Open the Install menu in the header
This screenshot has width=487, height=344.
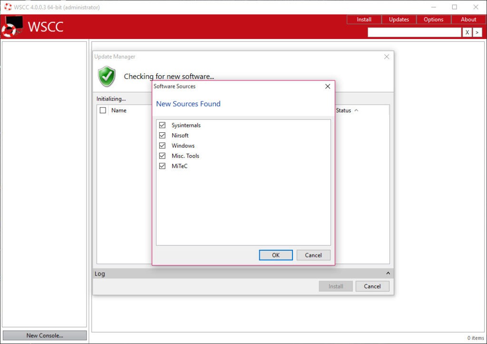pos(364,19)
